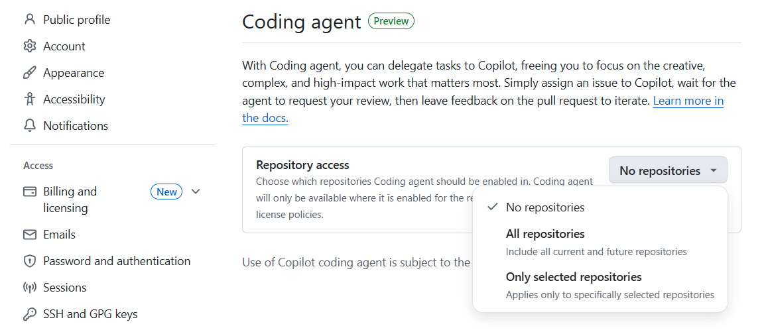Screen dimensions: 764x332
Task: Click the Emails envelope icon
Action: (x=29, y=235)
